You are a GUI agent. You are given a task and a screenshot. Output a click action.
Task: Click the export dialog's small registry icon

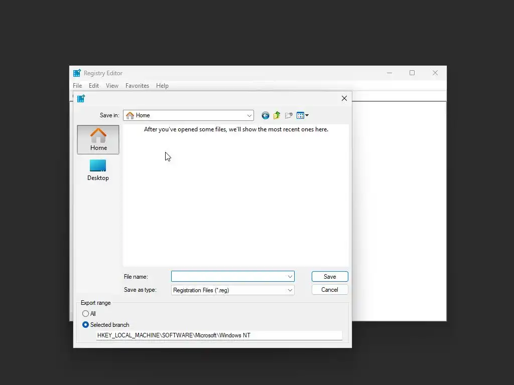coord(81,99)
